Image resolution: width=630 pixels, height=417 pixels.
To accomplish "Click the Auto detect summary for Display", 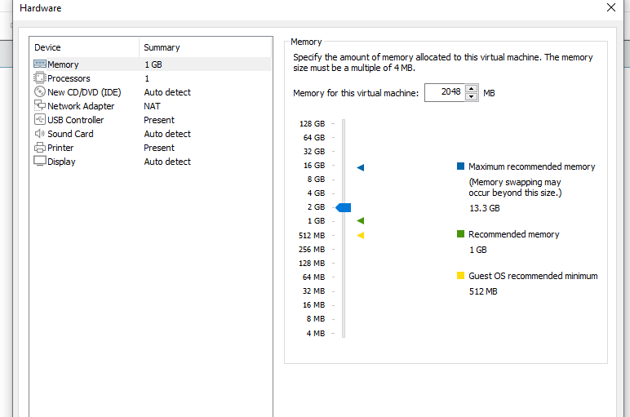I will [167, 162].
